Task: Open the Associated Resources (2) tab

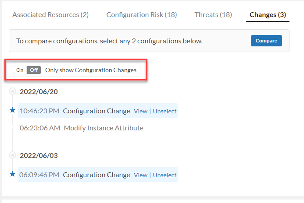Action: [50, 15]
